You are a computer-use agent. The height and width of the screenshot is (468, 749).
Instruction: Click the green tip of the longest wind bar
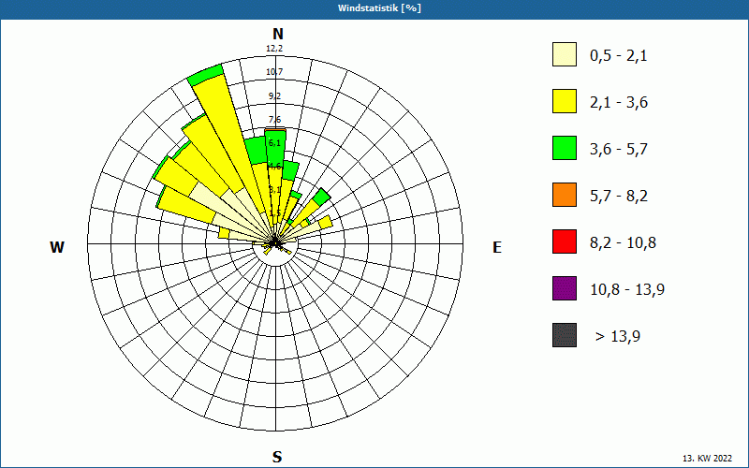(x=205, y=75)
